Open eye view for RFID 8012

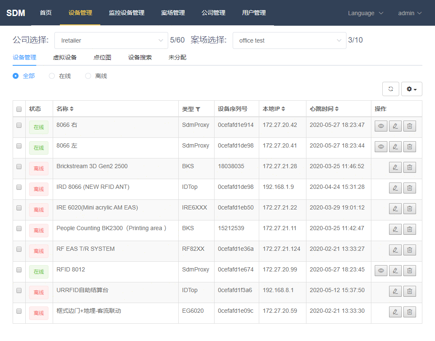(x=381, y=271)
